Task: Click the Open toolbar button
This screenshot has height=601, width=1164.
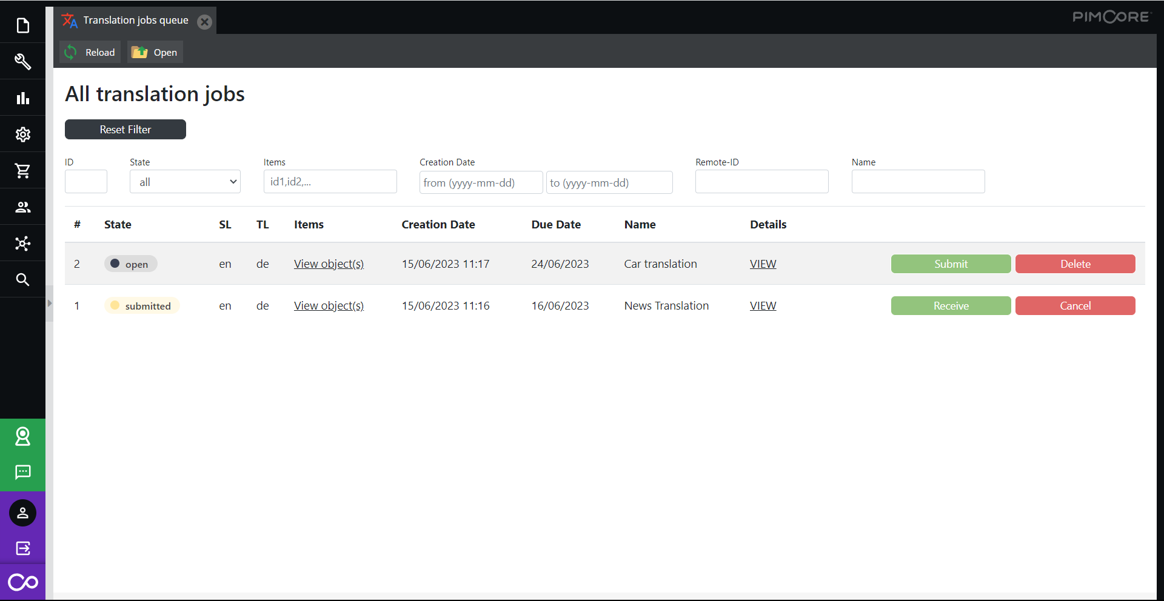Action: click(155, 52)
